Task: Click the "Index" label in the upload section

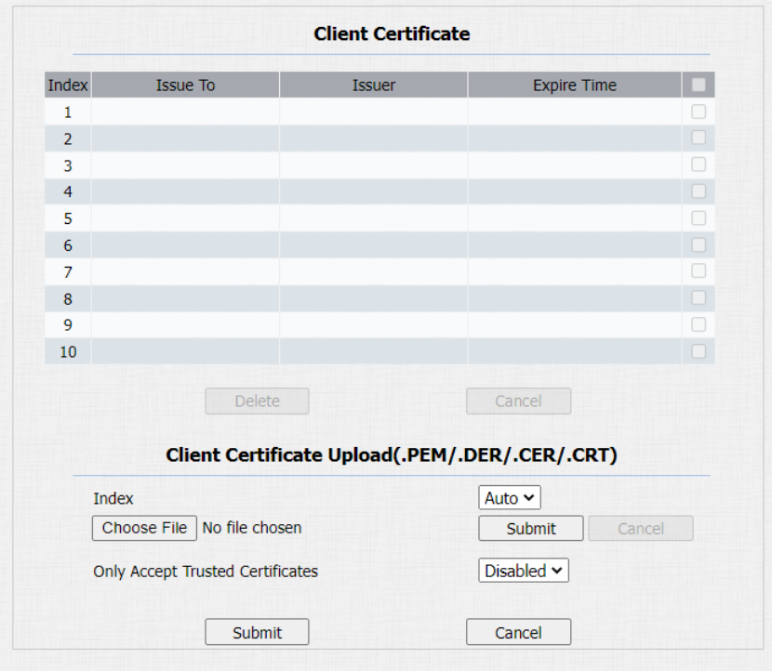Action: (113, 498)
